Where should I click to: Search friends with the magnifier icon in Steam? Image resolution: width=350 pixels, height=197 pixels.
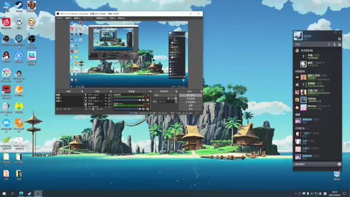pos(329,45)
